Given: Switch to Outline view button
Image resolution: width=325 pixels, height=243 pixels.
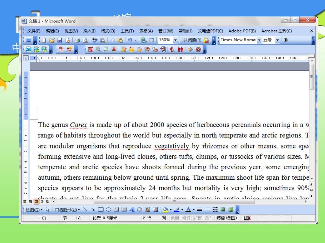Looking at the screenshot, I should [42, 202].
